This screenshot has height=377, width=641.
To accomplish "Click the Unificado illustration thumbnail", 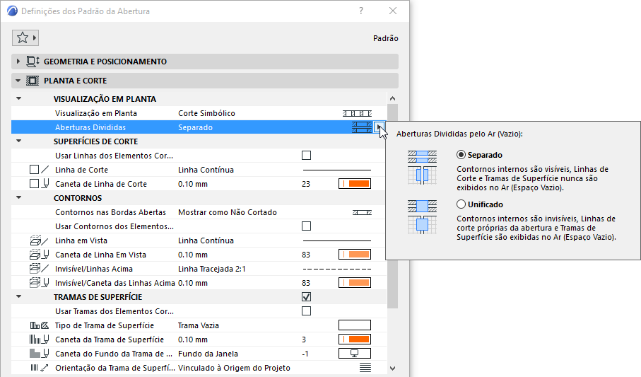I will coord(422,217).
